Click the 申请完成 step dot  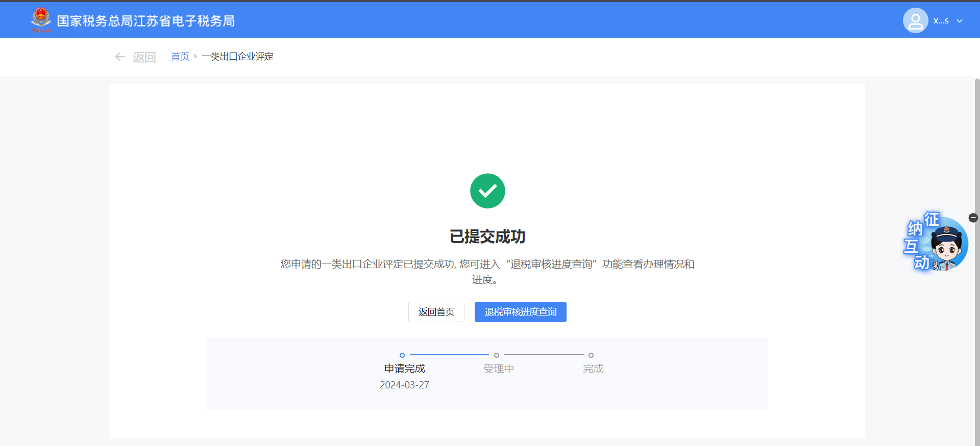[x=402, y=355]
